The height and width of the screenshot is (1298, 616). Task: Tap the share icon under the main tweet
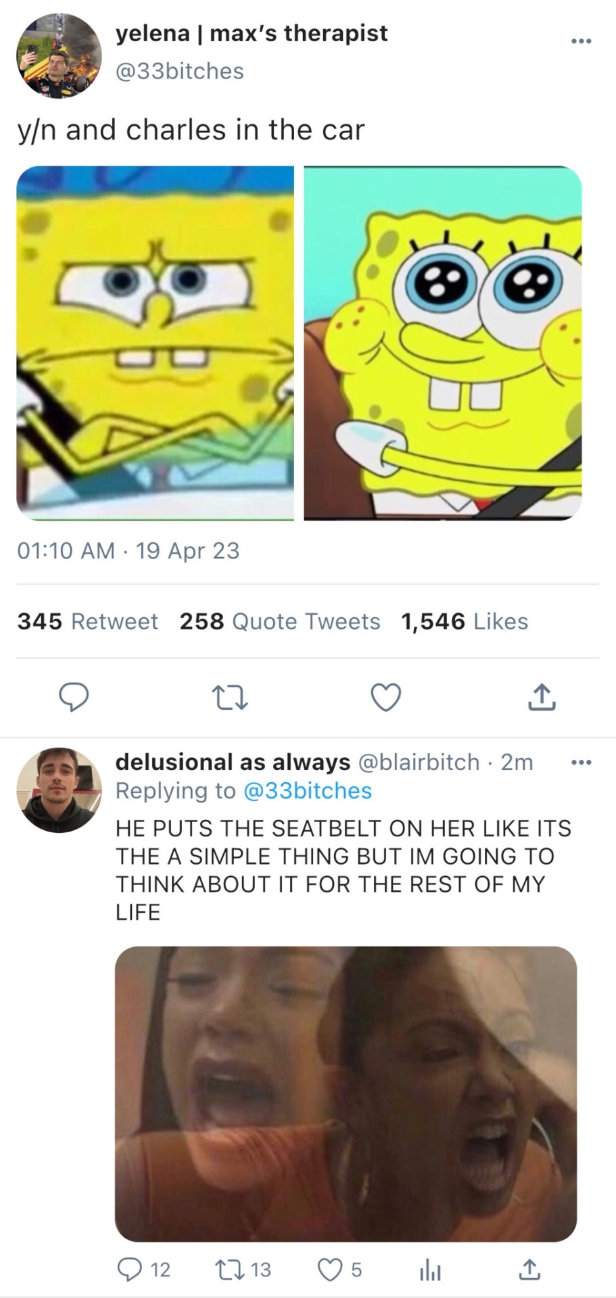[543, 697]
